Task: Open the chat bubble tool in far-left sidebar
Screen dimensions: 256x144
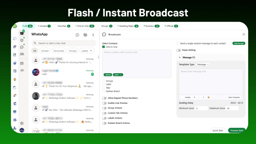Action: click(15, 38)
